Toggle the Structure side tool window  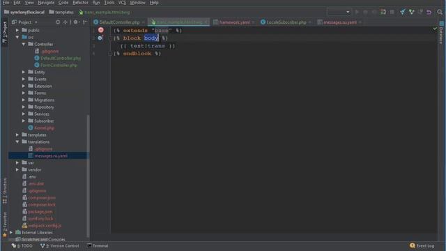coord(5,190)
